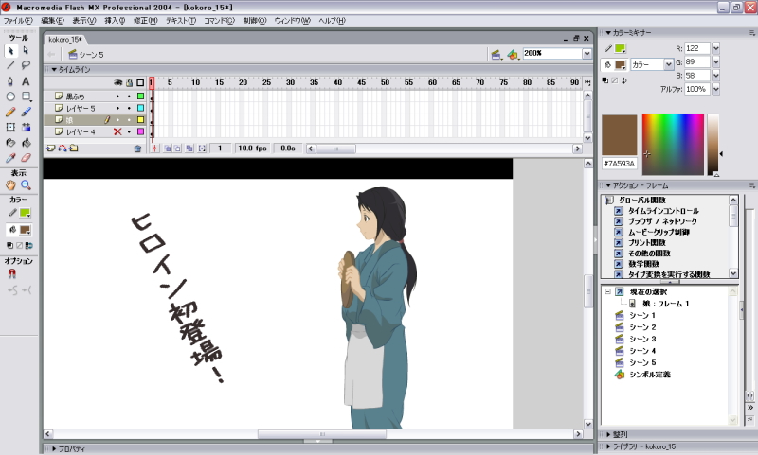Toggle Onion Skin Outlines in the timeline
The width and height of the screenshot is (758, 455).
(177, 149)
